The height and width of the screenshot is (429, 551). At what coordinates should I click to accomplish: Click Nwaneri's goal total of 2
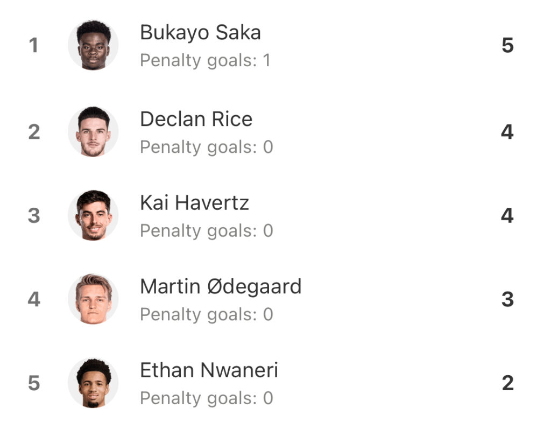[x=508, y=383]
